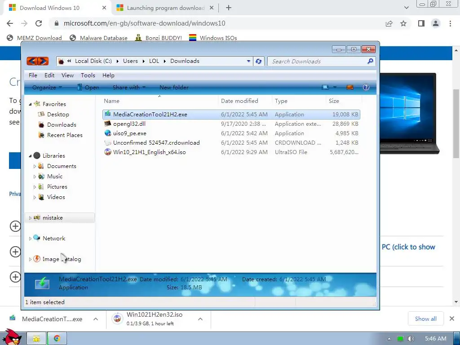The height and width of the screenshot is (345, 460).
Task: Expand the Documents library arrow
Action: (35, 166)
